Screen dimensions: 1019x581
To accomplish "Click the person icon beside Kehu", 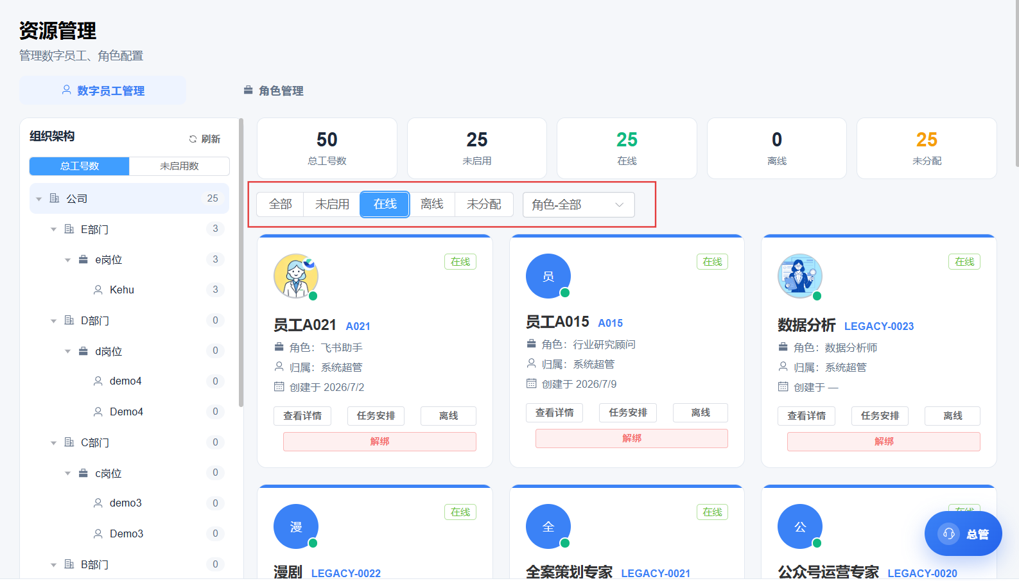I will pos(98,290).
